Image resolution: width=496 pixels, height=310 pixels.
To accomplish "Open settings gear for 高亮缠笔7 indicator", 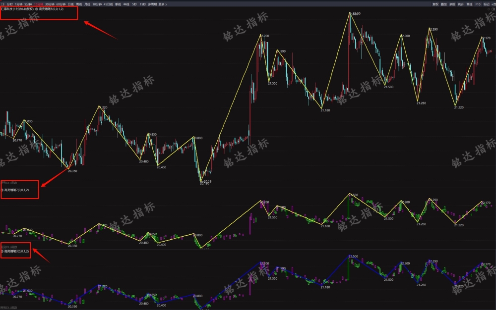I will click(x=2, y=190).
